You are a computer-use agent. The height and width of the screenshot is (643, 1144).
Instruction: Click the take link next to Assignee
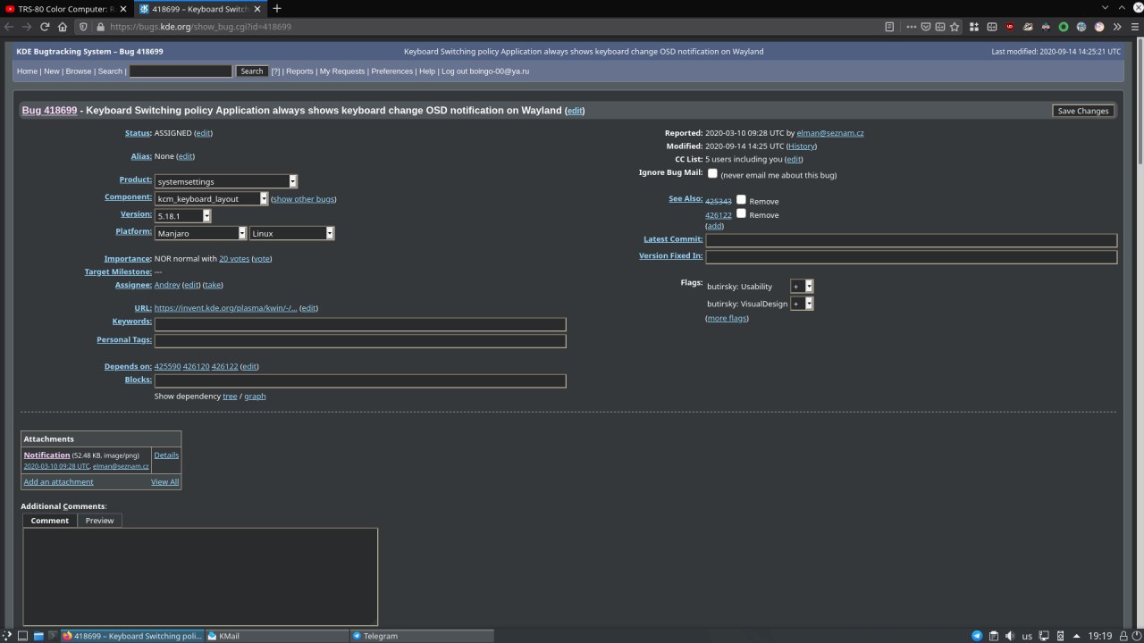[213, 285]
